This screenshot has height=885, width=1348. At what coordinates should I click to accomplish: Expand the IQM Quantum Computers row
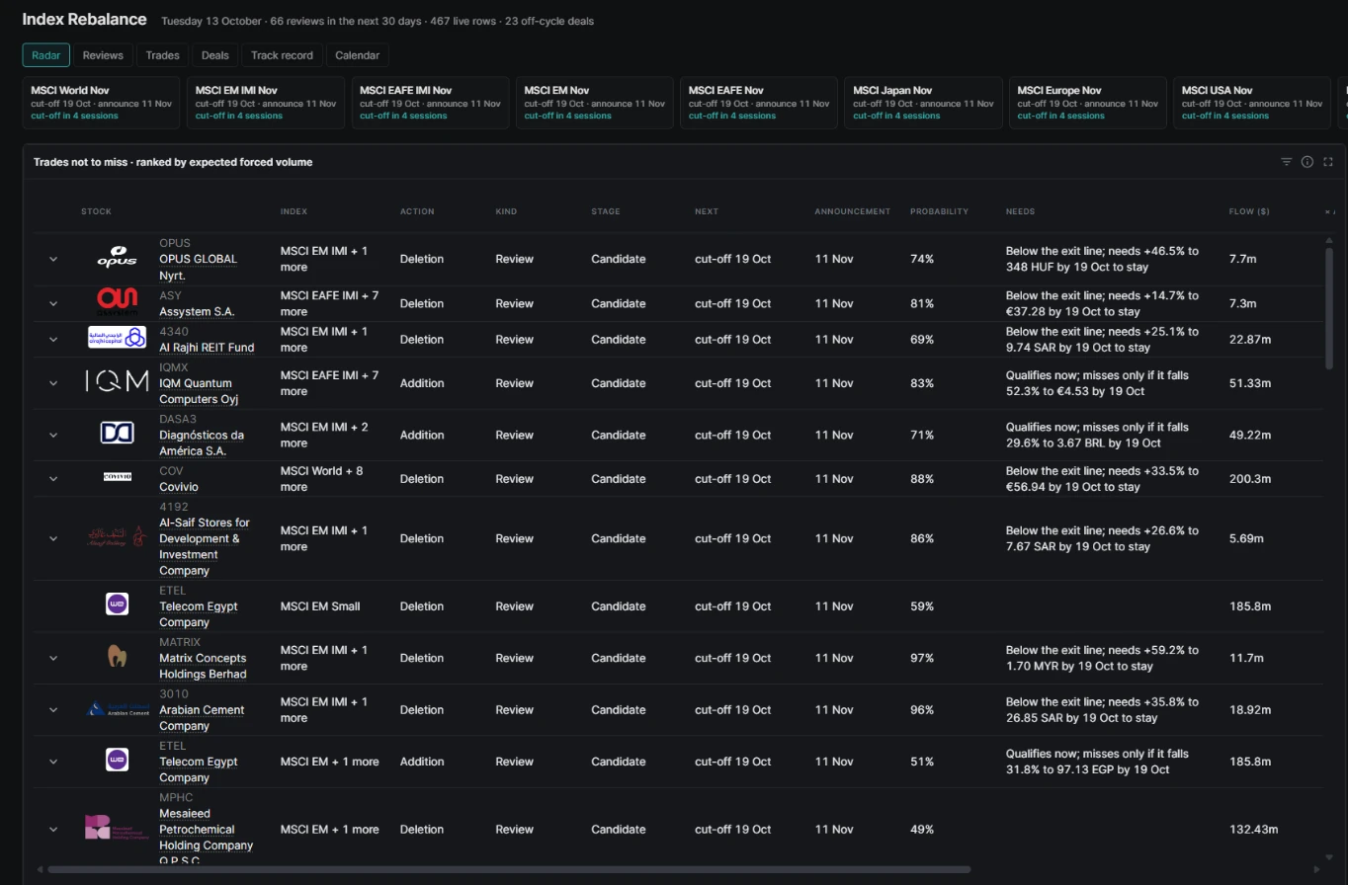[x=53, y=383]
